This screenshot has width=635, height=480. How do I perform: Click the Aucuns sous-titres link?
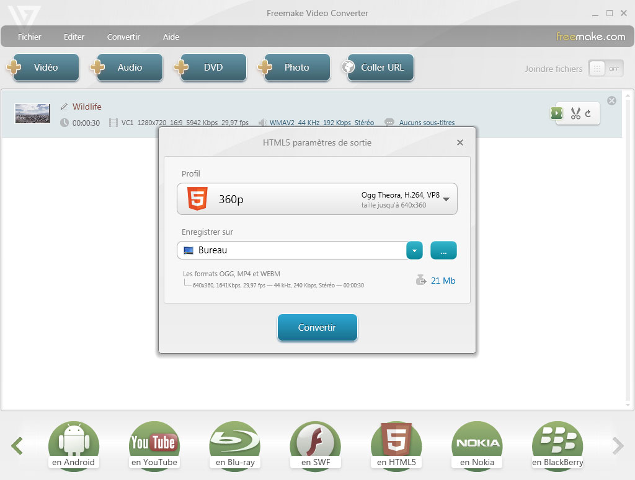pos(427,123)
